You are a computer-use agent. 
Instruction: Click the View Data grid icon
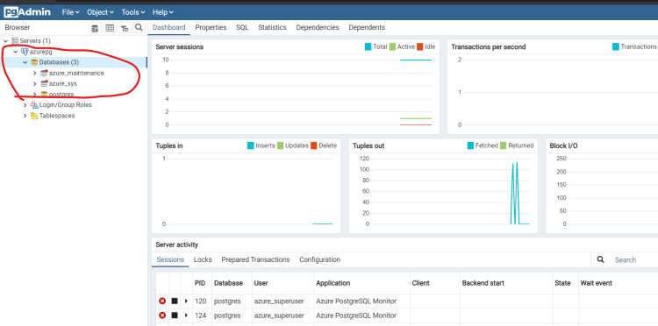(110, 28)
